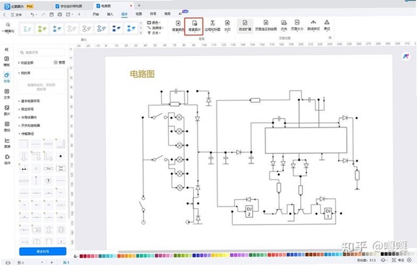Pick the orange swatch in bottom color bar
The height and width of the screenshot is (265, 417).
[x=119, y=256]
